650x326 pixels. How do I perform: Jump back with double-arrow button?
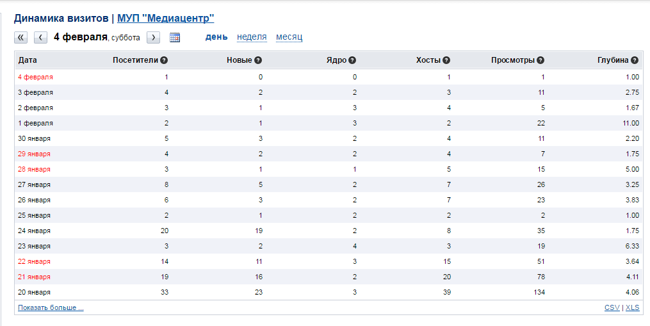point(21,37)
